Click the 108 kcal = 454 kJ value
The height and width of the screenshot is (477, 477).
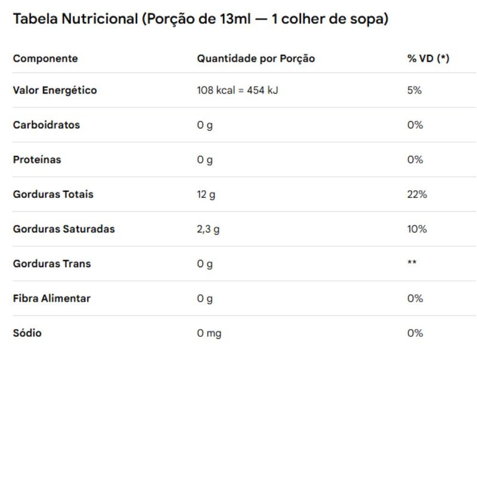[237, 91]
